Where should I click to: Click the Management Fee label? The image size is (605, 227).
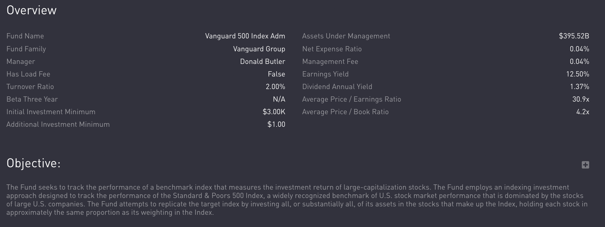[x=330, y=61]
